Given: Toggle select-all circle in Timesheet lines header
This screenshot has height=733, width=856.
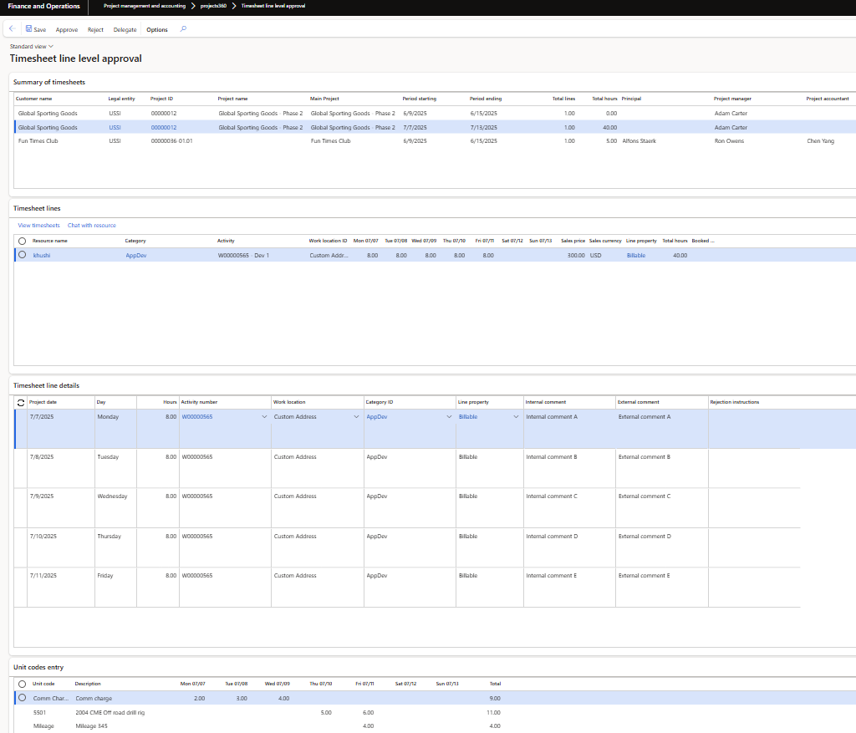Looking at the screenshot, I should [22, 241].
